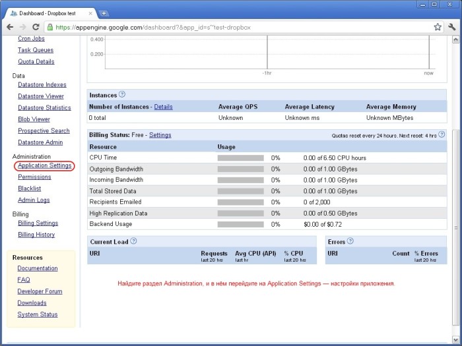Click "0.00 of 6.50 CPU hours" value

tap(335, 158)
